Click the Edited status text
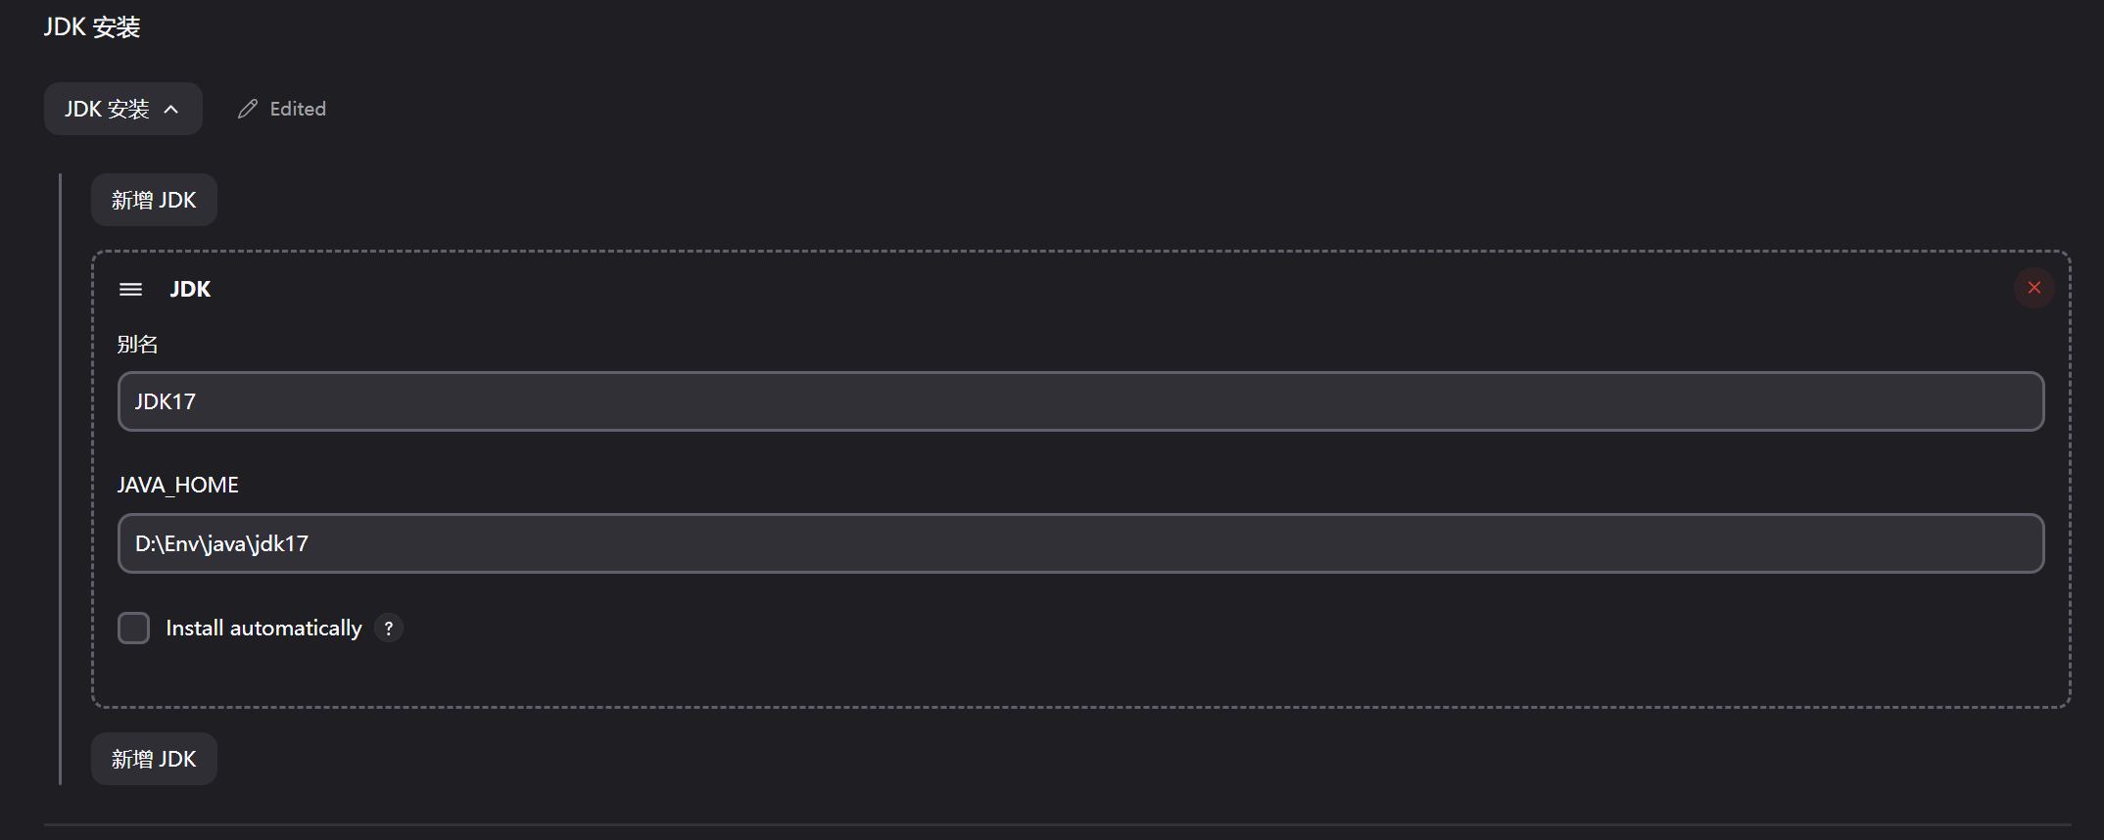 (298, 109)
